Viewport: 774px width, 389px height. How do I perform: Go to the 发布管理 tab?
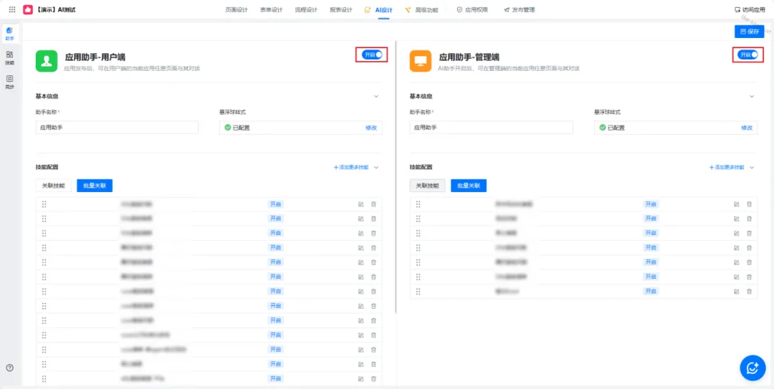[519, 10]
